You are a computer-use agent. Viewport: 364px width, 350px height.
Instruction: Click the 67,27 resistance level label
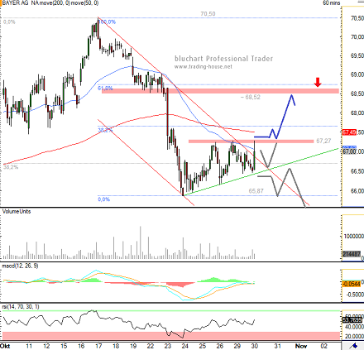[323, 141]
